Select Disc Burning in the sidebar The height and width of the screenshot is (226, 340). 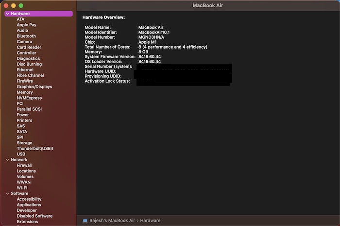point(29,64)
